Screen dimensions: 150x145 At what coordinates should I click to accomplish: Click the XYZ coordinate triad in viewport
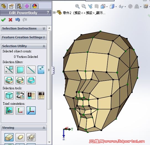(x=68, y=134)
